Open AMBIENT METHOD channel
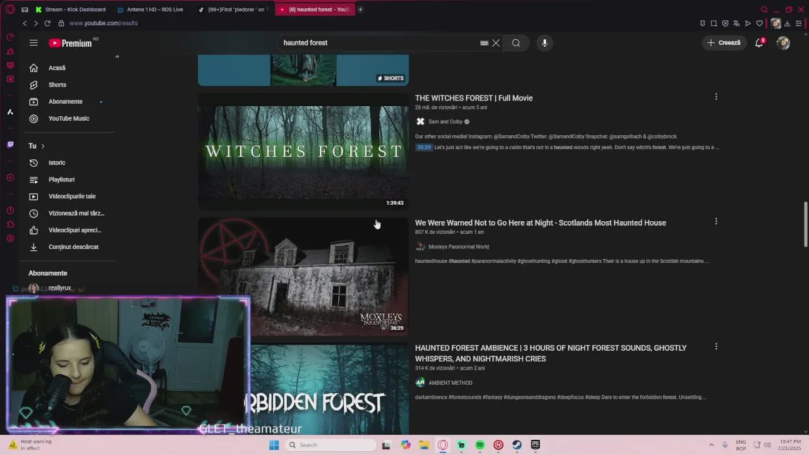Screen dimensions: 809x455 pos(450,382)
